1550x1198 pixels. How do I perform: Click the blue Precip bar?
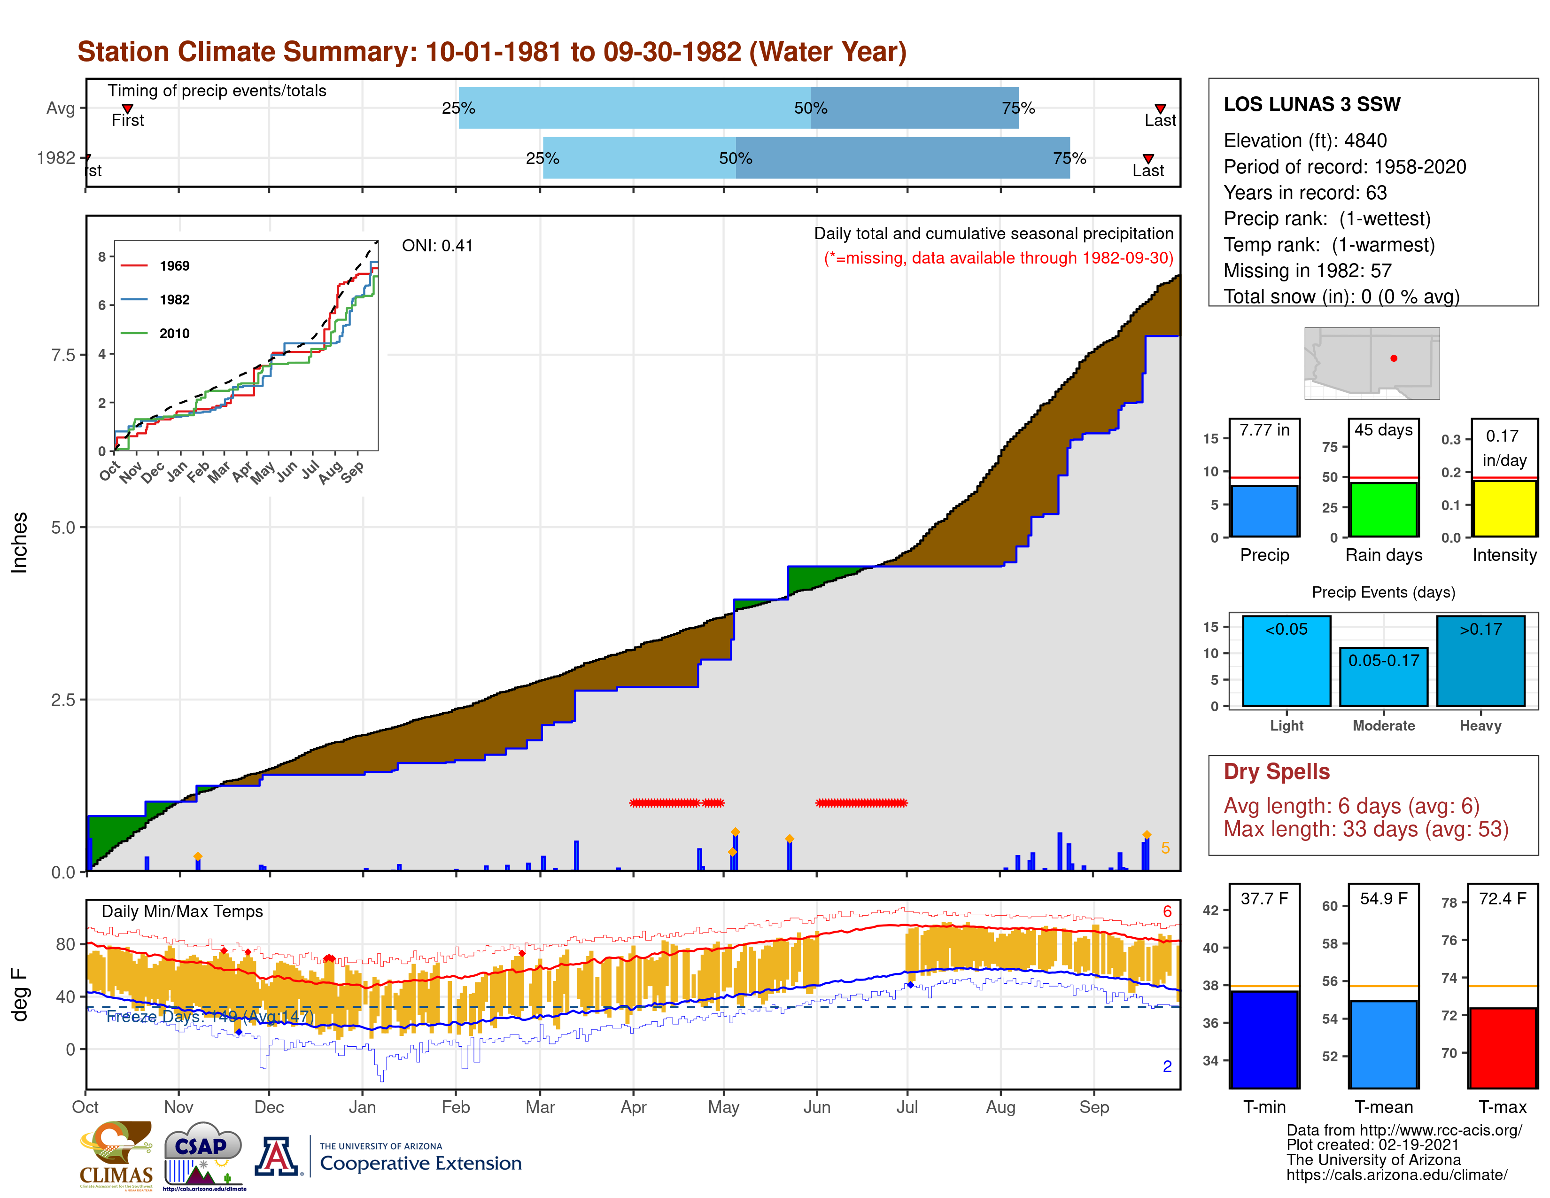click(x=1265, y=511)
